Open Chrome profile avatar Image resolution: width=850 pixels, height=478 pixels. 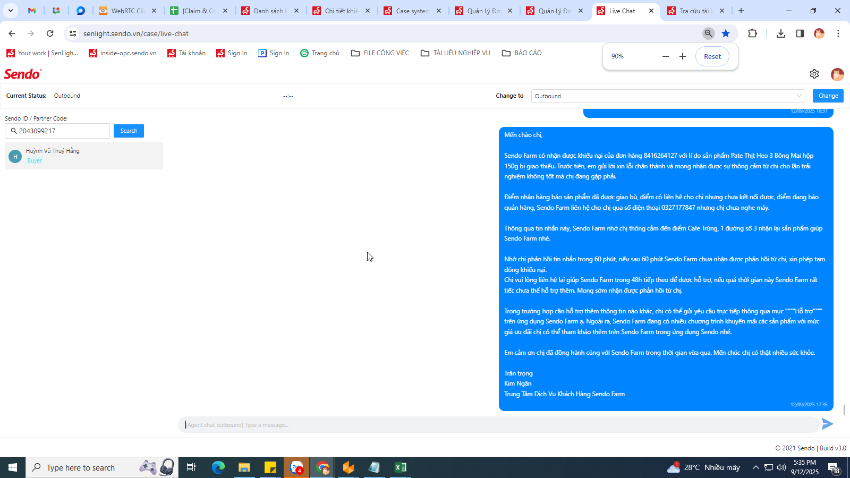click(x=819, y=33)
